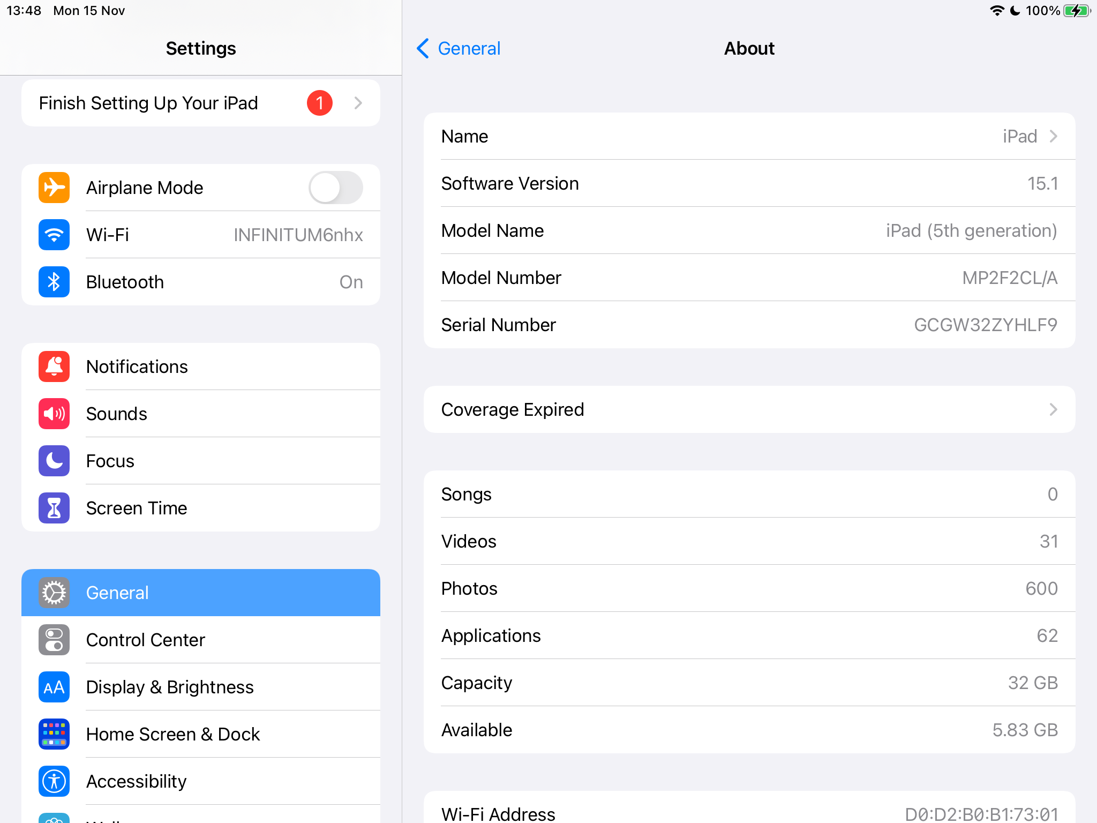
Task: Tap the Settings header title
Action: [201, 48]
